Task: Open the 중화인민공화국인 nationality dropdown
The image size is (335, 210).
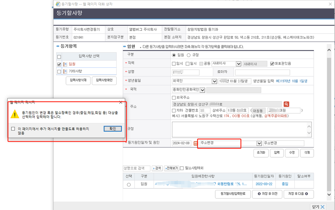Action: click(x=202, y=90)
